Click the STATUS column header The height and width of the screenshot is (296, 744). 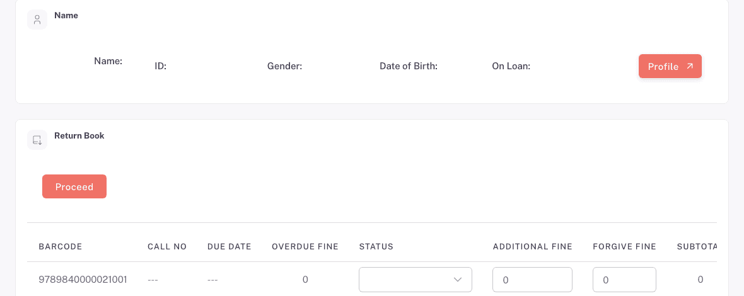[376, 246]
